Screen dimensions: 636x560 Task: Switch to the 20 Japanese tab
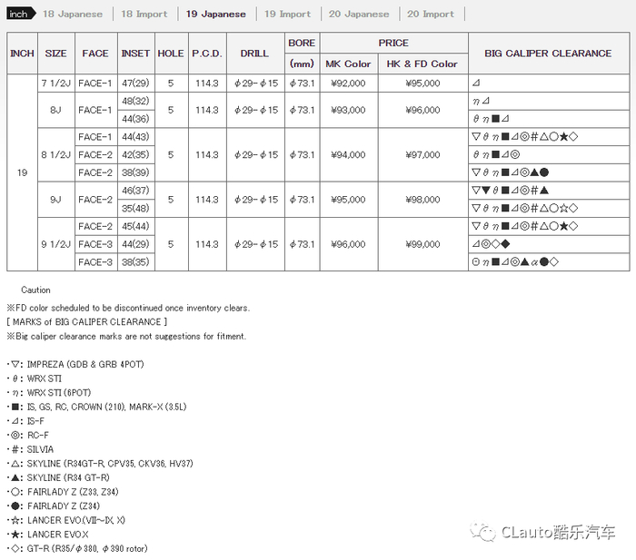pyautogui.click(x=359, y=14)
